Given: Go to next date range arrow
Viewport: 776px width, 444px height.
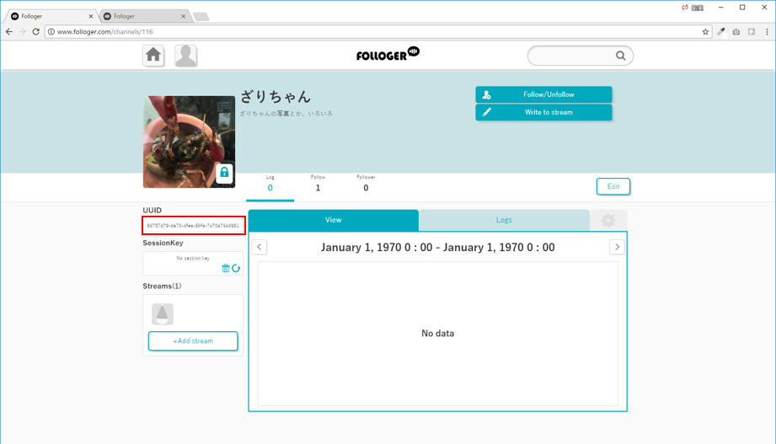Looking at the screenshot, I should pos(617,247).
